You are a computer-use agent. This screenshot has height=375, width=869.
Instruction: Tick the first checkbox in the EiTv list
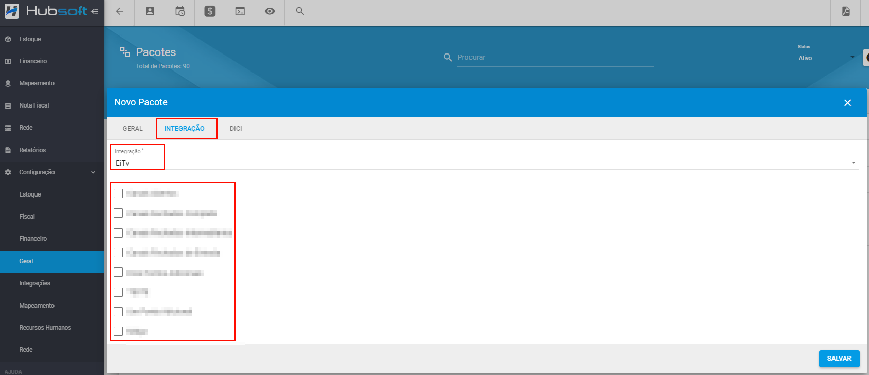pyautogui.click(x=118, y=193)
